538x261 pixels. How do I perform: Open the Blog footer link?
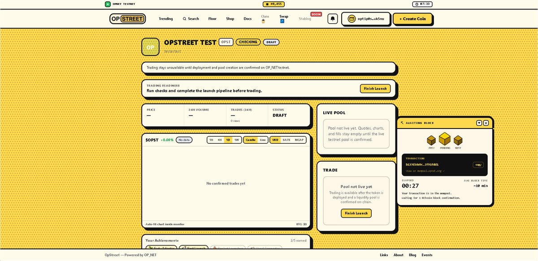pos(412,255)
